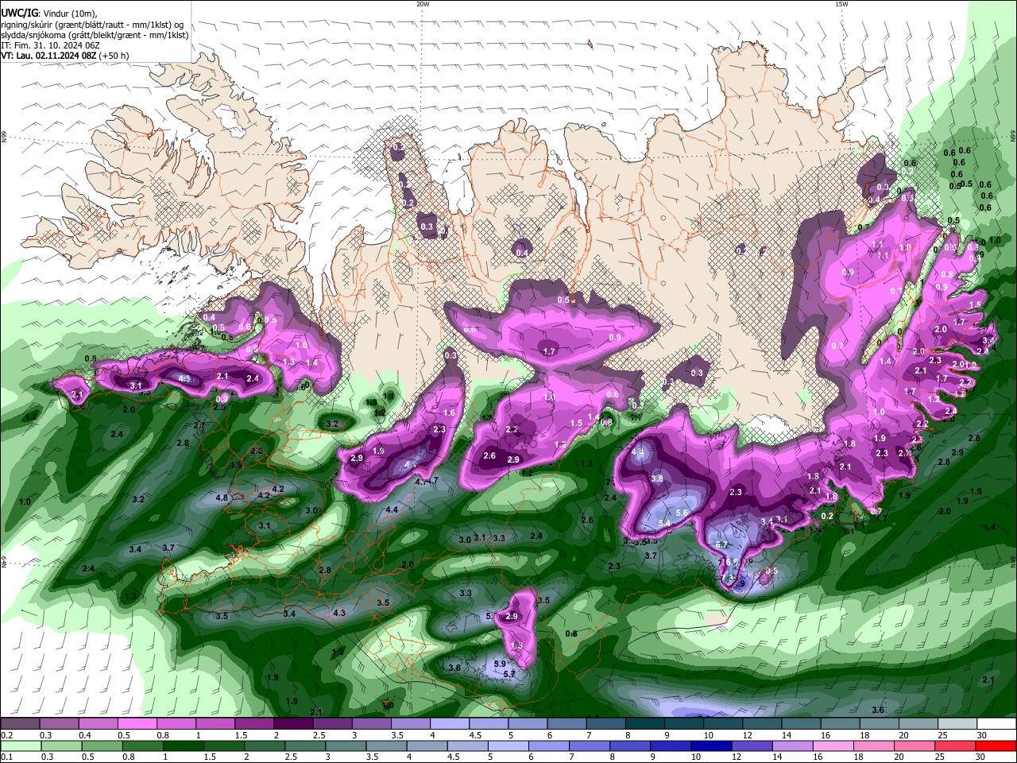
Task: Pick the 2 swatch in the lower rain legend
Action: 265,746
